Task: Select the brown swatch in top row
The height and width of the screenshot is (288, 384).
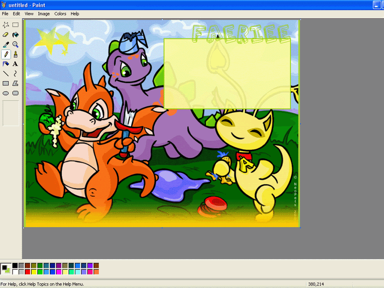Action: (x=96, y=265)
